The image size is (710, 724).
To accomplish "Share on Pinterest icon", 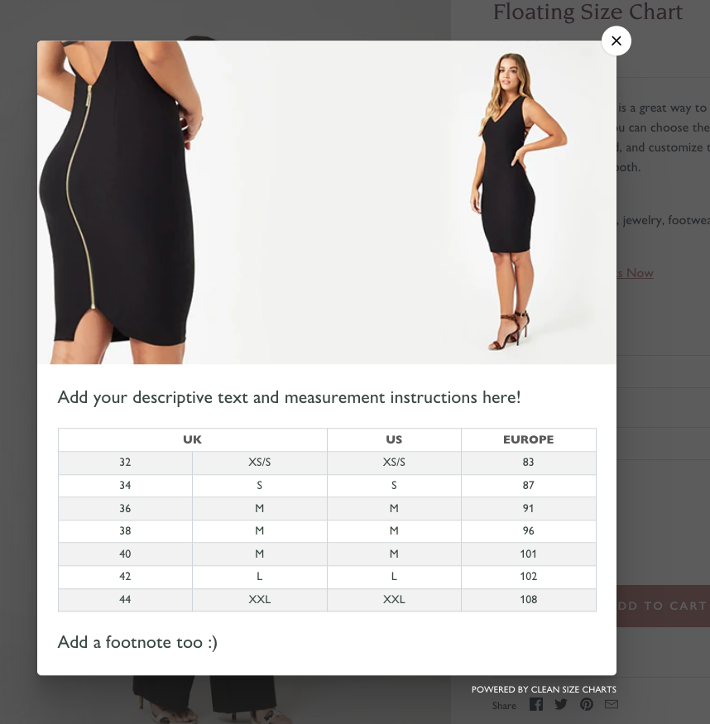I will coord(586,704).
